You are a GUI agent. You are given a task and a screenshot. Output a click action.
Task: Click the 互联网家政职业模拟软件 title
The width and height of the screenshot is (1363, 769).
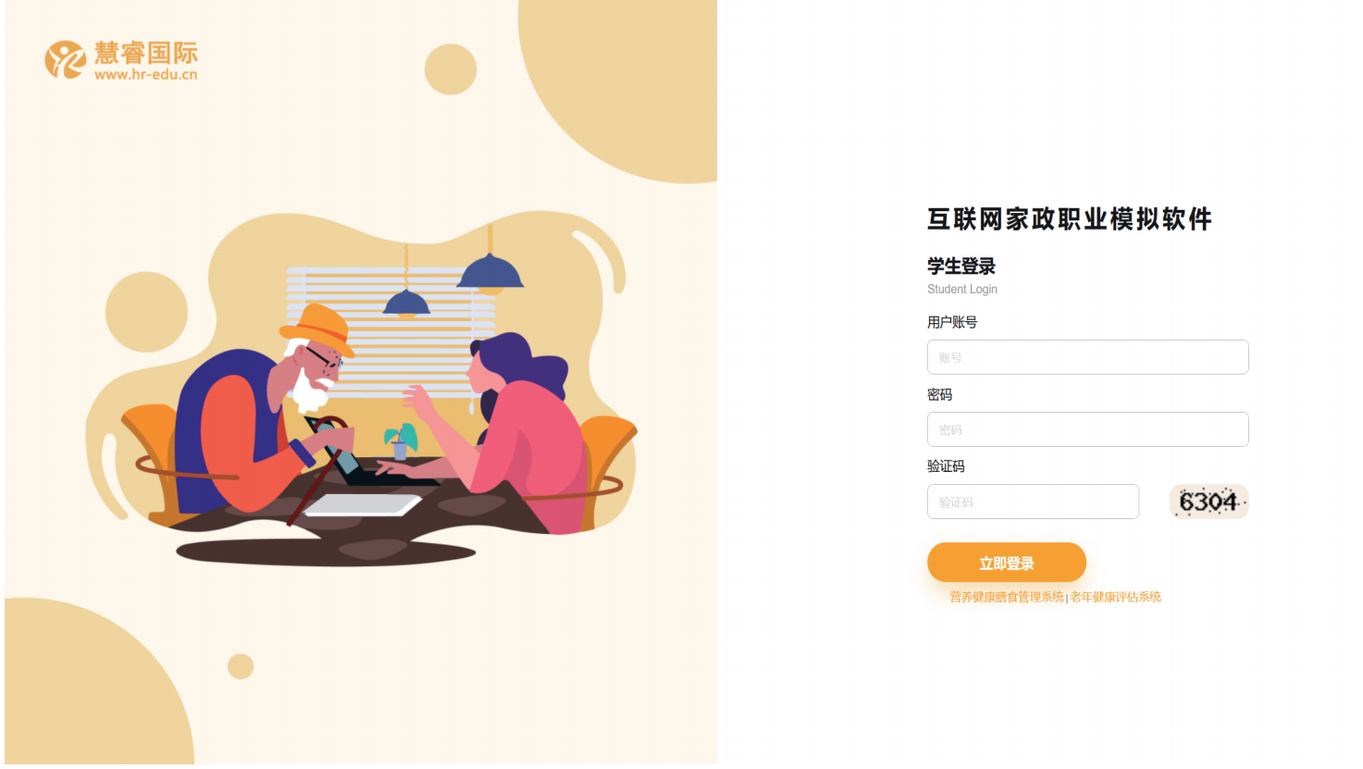tap(1070, 219)
